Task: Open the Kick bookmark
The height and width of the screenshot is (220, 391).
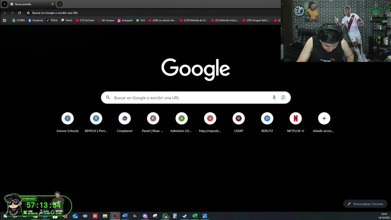Action: (x=141, y=20)
